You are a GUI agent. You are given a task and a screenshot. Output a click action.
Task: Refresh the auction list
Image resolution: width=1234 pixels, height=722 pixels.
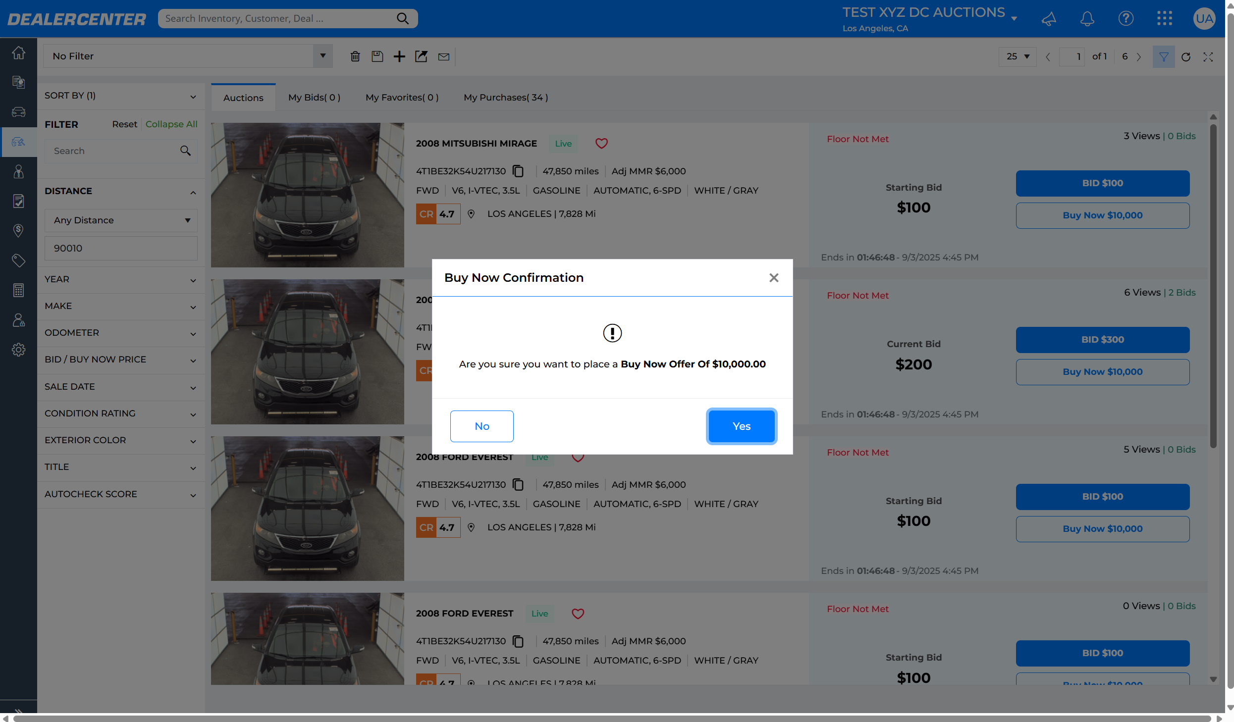[x=1186, y=56]
